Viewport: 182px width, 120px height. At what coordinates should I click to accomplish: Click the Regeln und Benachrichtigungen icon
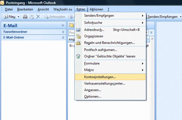pyautogui.click(x=78, y=43)
